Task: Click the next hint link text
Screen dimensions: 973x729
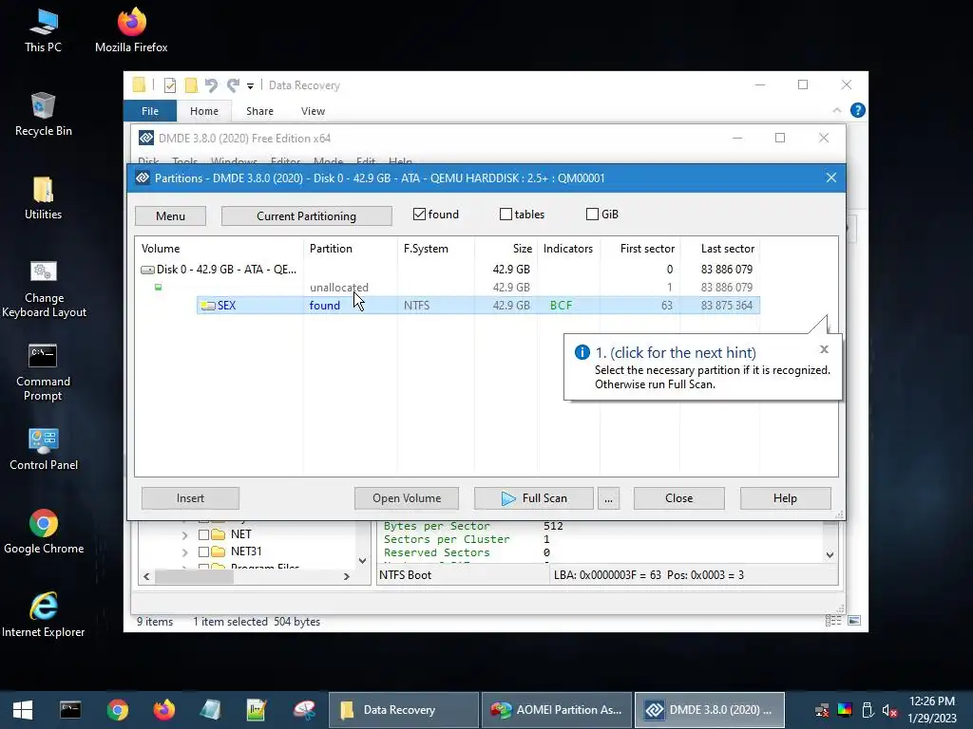Action: point(676,353)
